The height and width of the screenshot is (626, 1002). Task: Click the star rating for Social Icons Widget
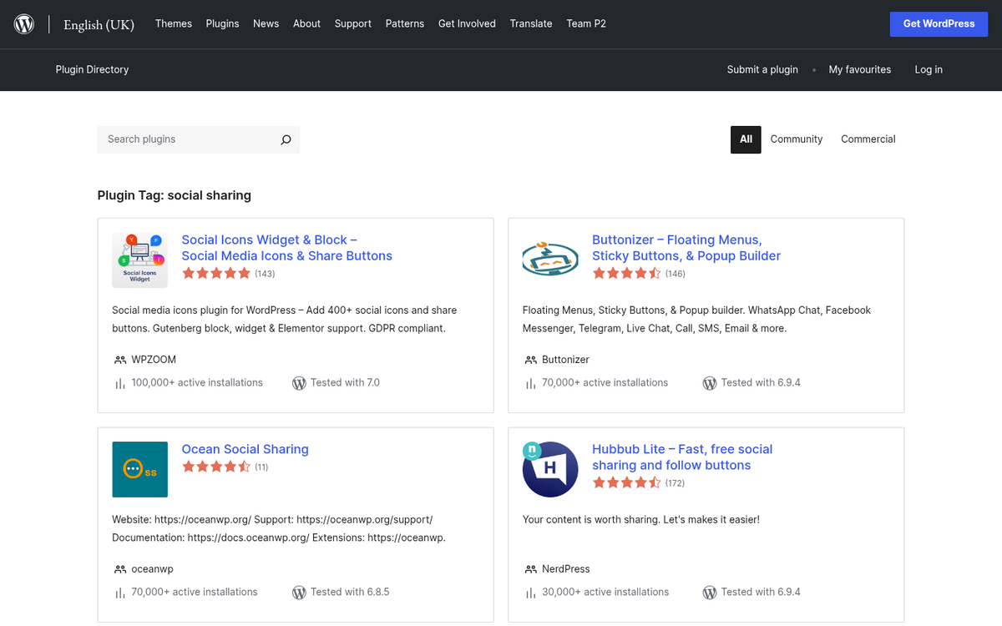(x=216, y=274)
